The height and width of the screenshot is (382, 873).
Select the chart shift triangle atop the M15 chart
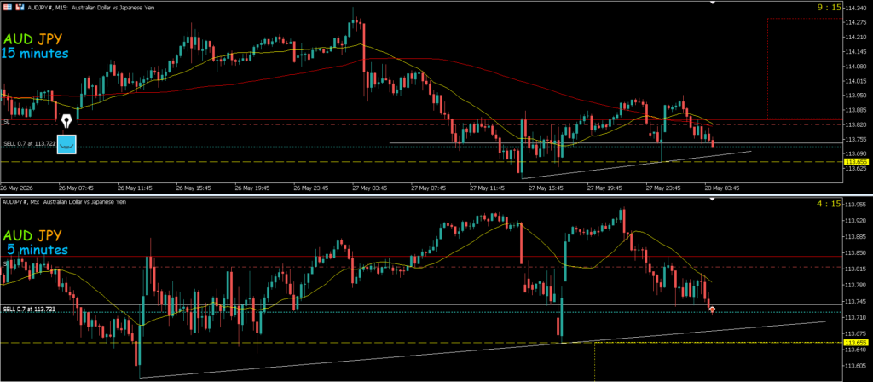712,3
